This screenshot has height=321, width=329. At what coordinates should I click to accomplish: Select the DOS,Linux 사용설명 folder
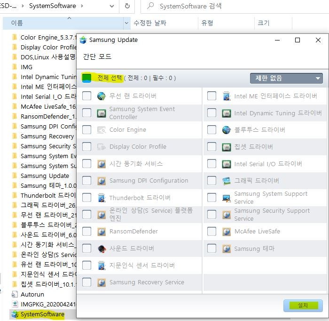(43, 57)
